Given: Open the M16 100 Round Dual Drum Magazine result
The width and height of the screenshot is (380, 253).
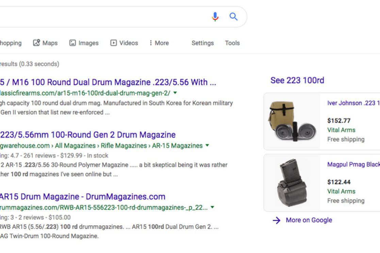Looking at the screenshot, I should coord(108,82).
